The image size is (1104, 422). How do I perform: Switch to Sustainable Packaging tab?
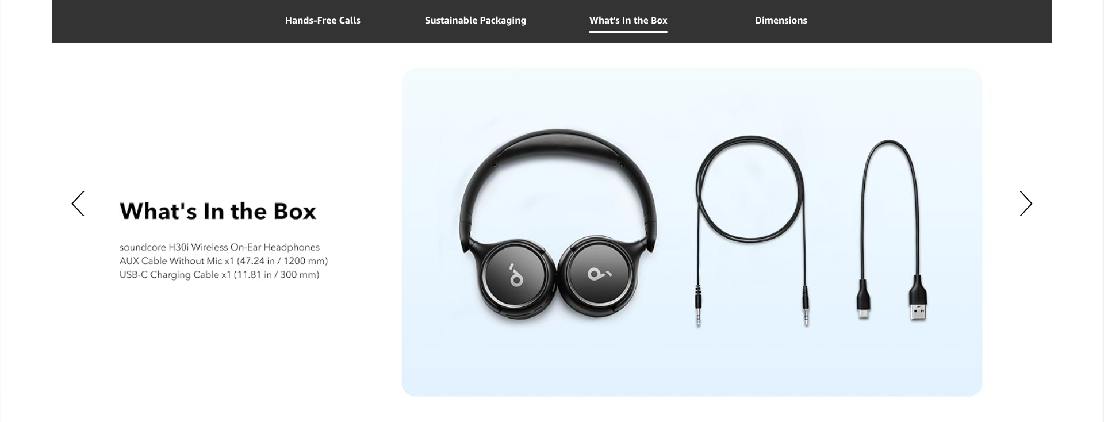pos(475,20)
